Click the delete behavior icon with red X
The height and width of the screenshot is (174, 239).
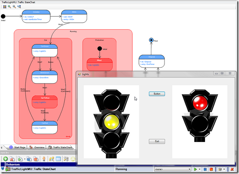[12, 159]
